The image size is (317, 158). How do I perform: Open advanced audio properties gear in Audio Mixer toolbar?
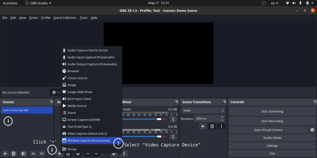pyautogui.click(x=114, y=154)
